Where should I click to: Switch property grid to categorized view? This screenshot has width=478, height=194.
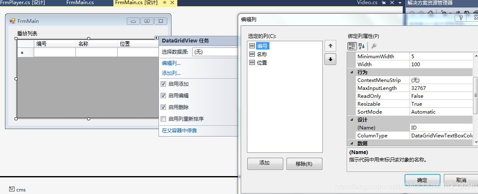pyautogui.click(x=352, y=46)
